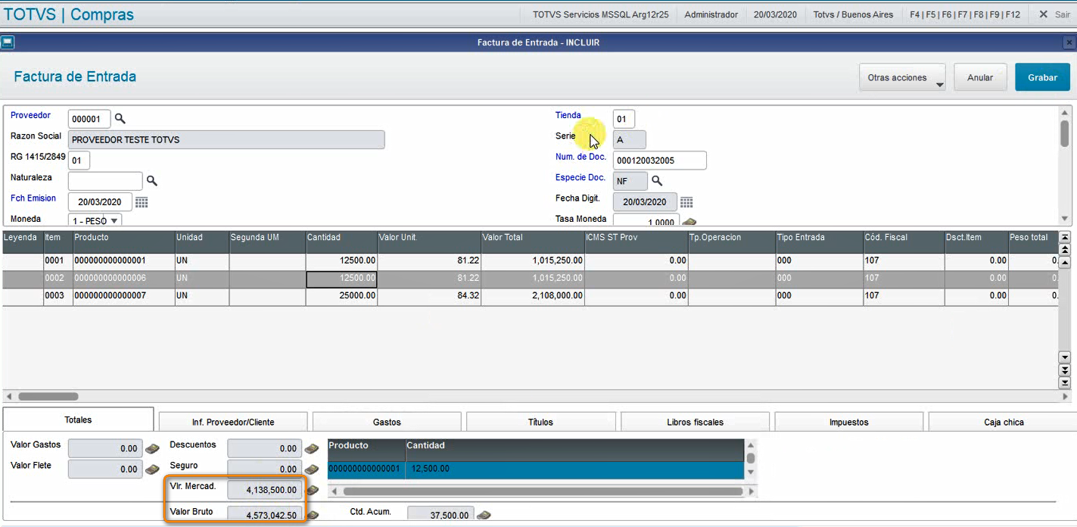Click the calculator icon beside Valor Bruto
1077x527 pixels.
(312, 515)
